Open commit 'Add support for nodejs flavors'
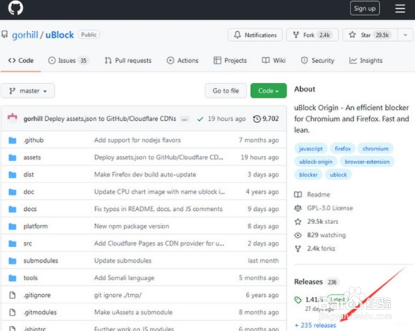415x331 pixels. 137,140
